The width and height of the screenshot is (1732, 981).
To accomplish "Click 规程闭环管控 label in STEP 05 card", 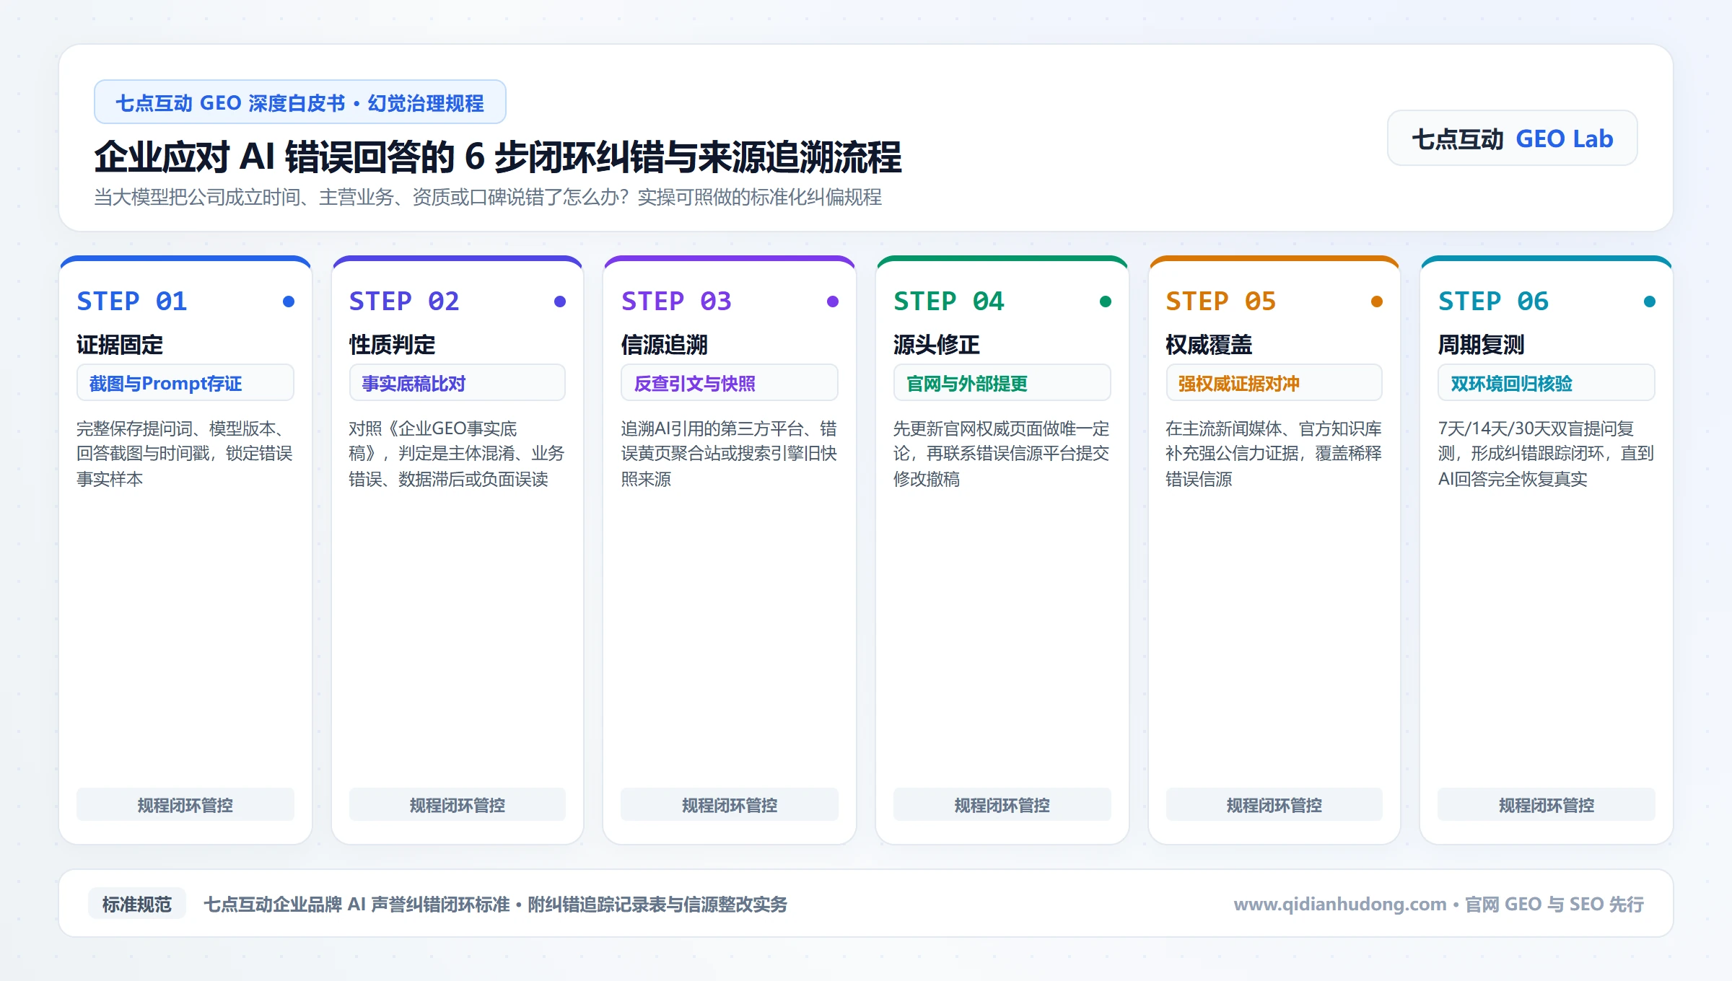I will coord(1274,805).
